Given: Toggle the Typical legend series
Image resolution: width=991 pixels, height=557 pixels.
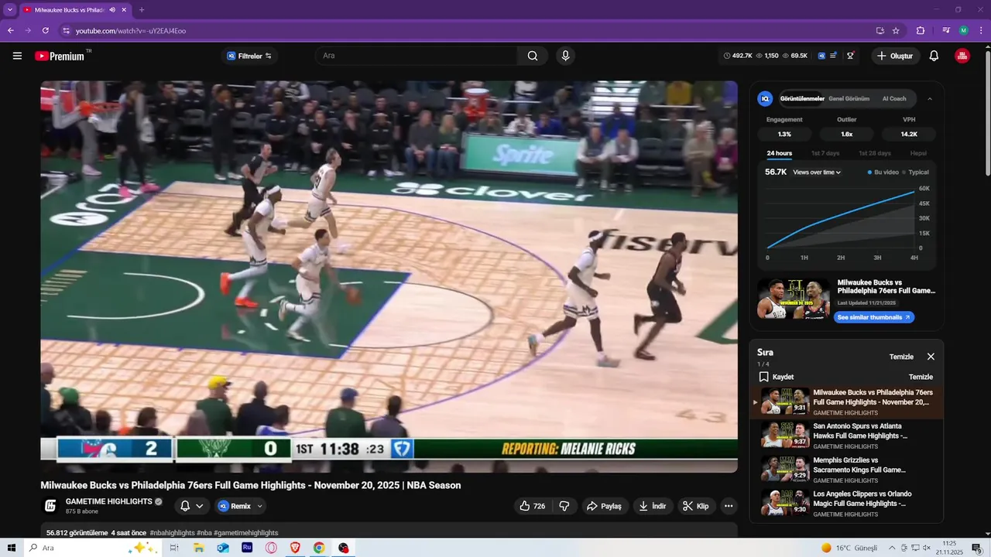Looking at the screenshot, I should 916,173.
